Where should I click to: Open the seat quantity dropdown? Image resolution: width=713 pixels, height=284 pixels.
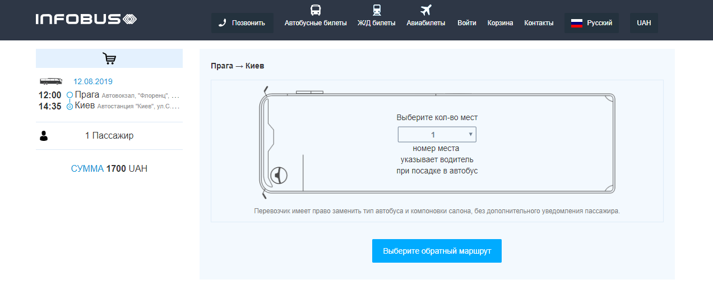(437, 135)
